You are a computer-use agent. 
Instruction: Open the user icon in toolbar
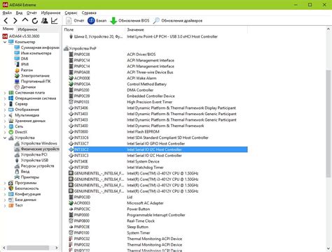[45, 21]
